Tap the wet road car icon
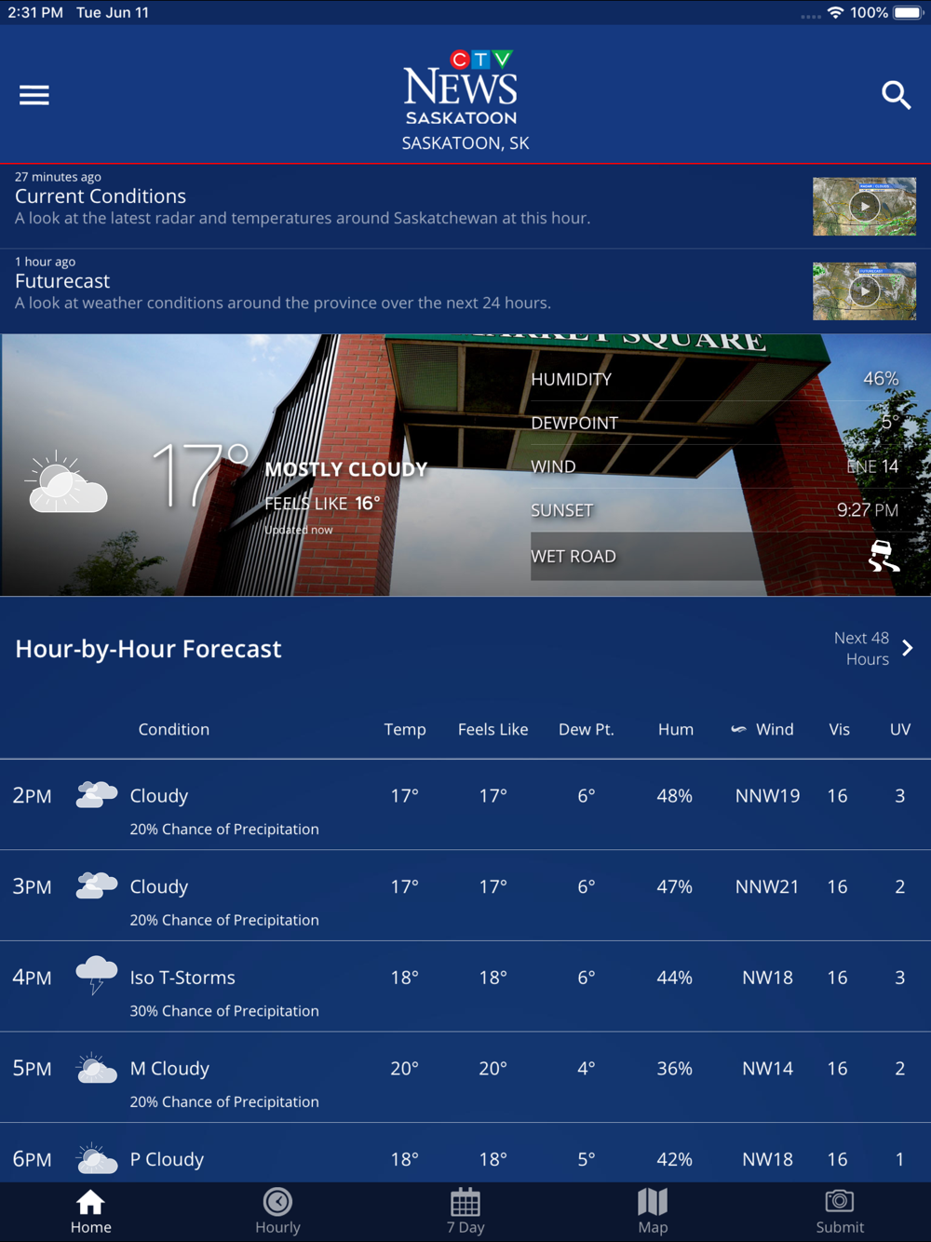931x1242 pixels. click(883, 556)
